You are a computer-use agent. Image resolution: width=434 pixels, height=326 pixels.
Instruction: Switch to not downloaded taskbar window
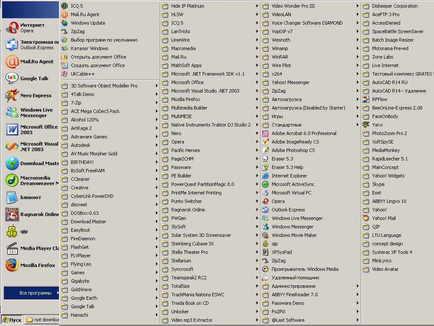click(x=42, y=320)
